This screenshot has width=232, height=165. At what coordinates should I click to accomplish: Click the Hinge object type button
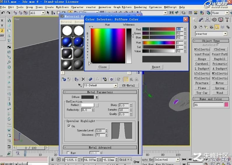coord(202,59)
